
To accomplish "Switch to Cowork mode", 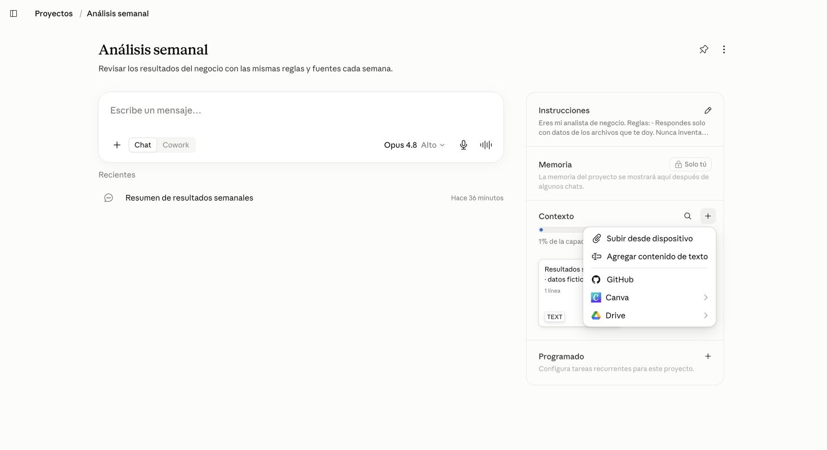I will coord(176,145).
